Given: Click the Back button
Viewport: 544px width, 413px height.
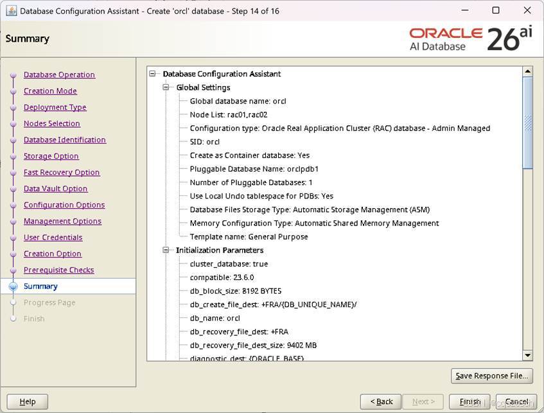Looking at the screenshot, I should click(x=381, y=402).
